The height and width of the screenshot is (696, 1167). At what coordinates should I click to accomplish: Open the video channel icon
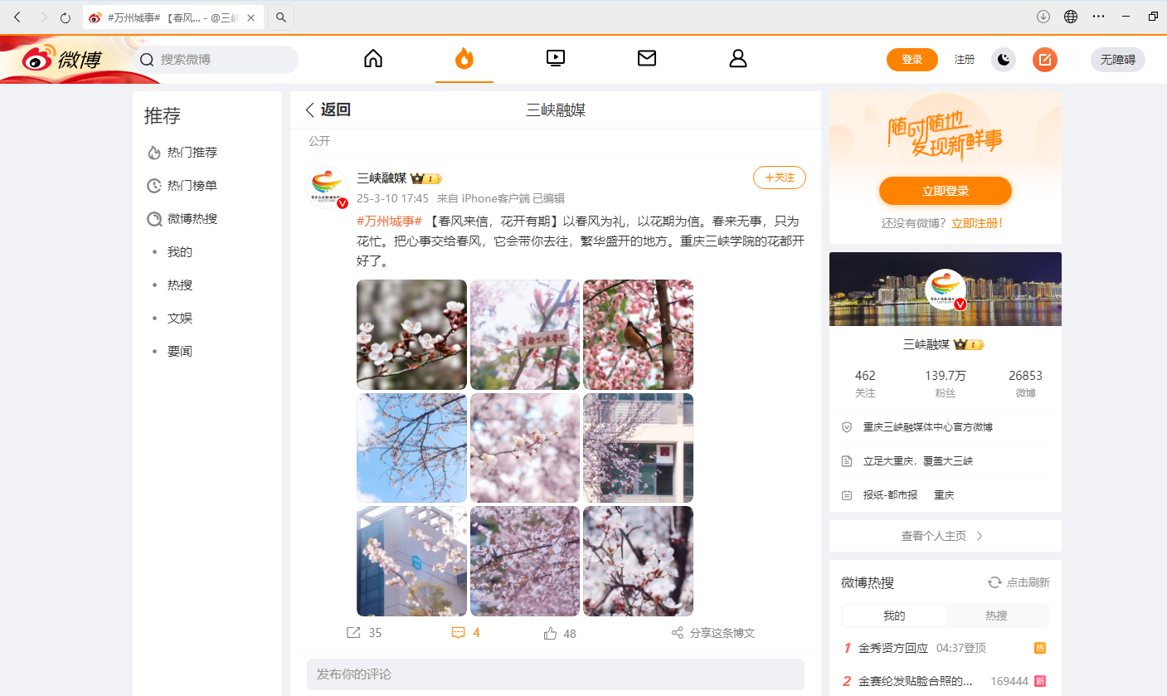click(x=556, y=58)
